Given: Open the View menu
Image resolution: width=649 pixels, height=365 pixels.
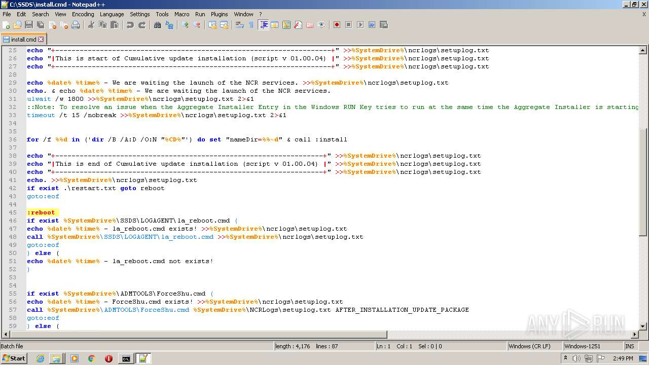Looking at the screenshot, I should 60,14.
